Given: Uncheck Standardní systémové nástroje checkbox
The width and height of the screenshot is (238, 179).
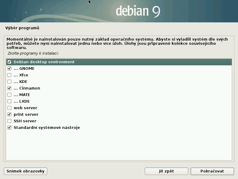Looking at the screenshot, I should 10,127.
